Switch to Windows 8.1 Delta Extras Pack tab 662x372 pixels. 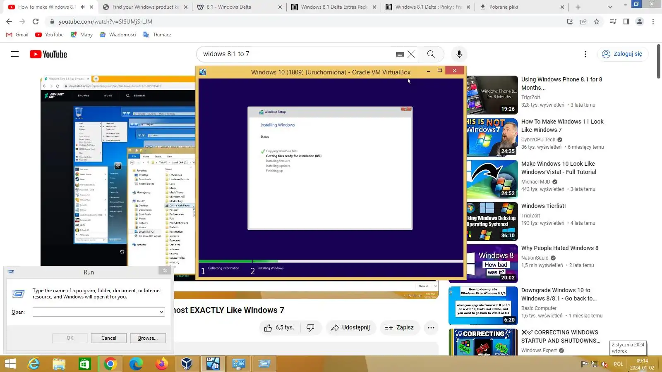pyautogui.click(x=333, y=7)
